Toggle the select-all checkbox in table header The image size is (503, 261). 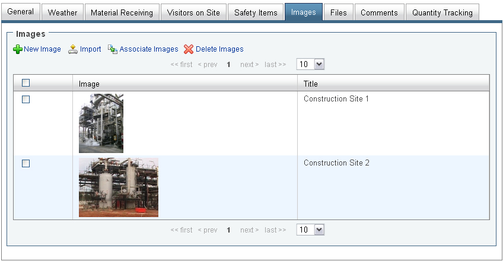26,83
